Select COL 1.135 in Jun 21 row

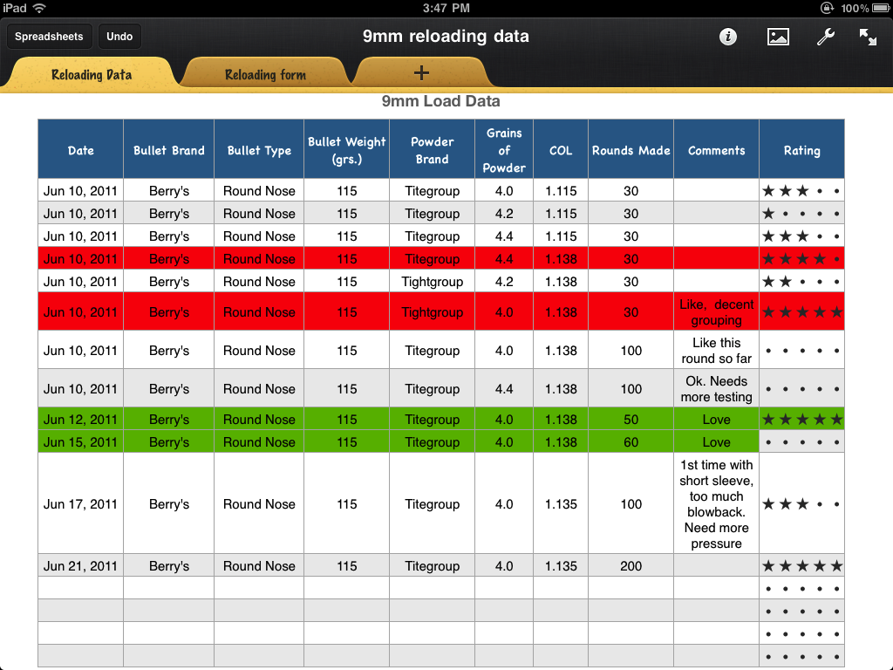click(561, 565)
